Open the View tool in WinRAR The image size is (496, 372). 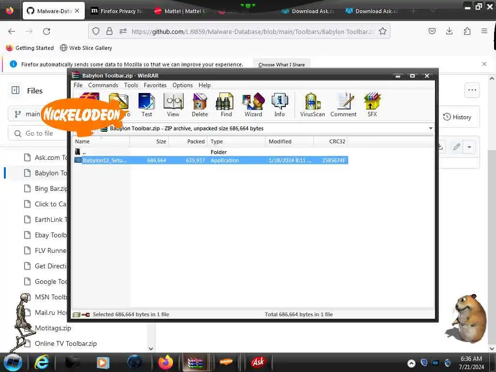point(173,105)
